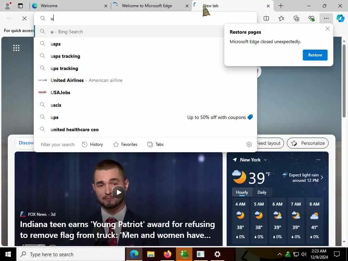Pick 'ups' suggestion with coupons
Viewport: 348px width, 261px height.
[x=145, y=117]
